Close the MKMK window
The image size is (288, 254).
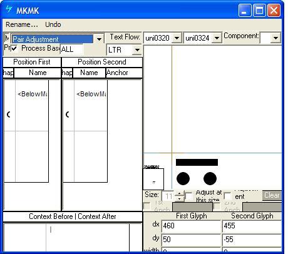pyautogui.click(x=274, y=10)
